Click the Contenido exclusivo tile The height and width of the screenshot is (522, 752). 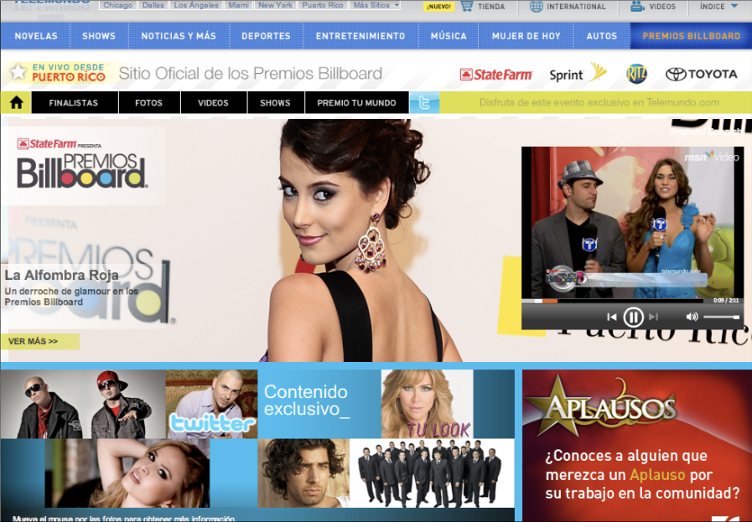click(319, 404)
